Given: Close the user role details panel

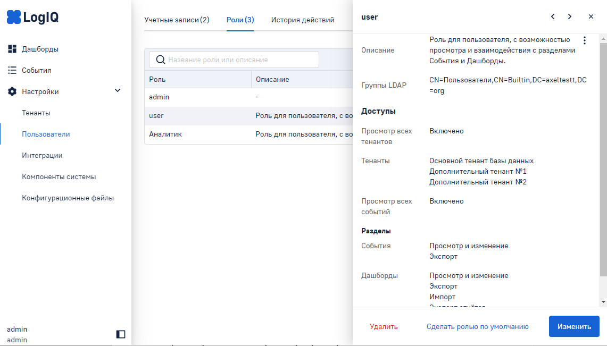Looking at the screenshot, I should [x=591, y=16].
